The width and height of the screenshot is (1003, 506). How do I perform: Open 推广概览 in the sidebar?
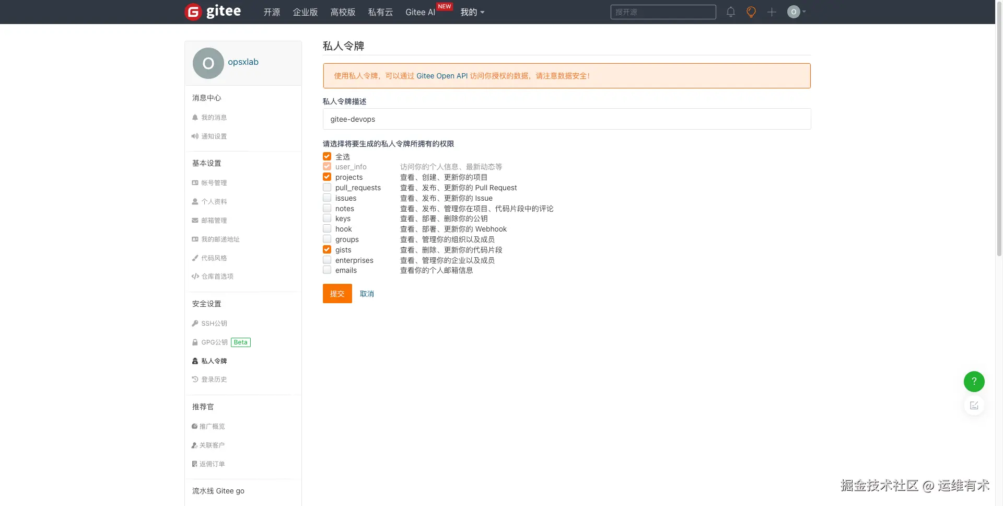(212, 427)
